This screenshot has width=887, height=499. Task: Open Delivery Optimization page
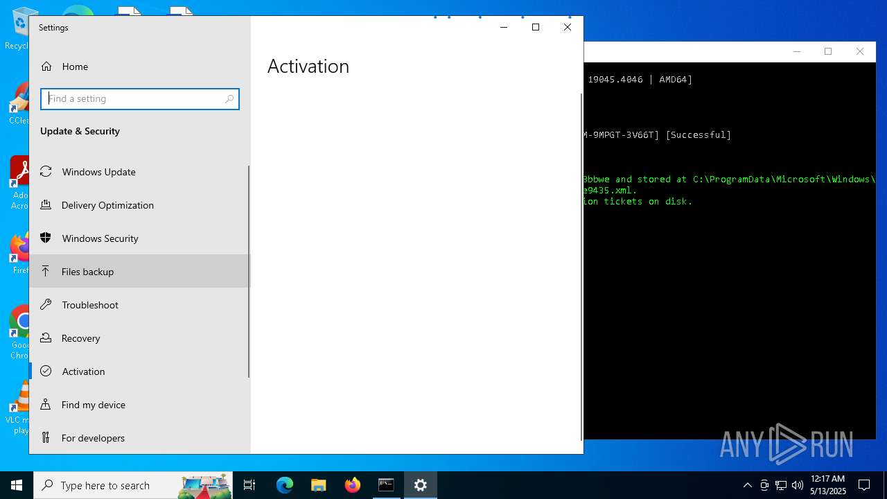coord(139,205)
